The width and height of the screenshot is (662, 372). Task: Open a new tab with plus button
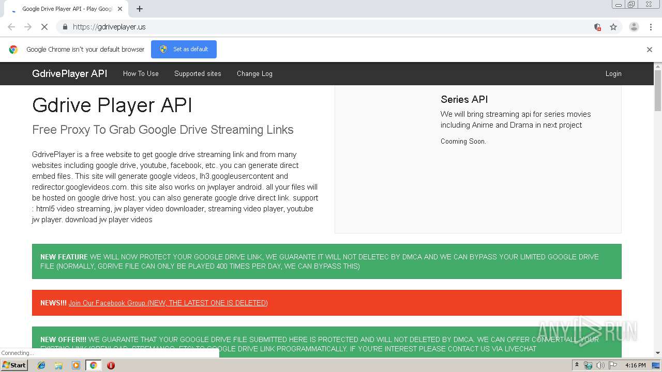pos(140,9)
